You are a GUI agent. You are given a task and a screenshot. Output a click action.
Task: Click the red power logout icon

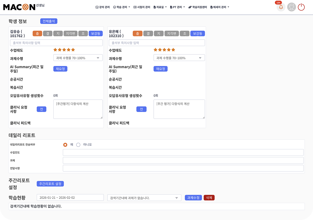point(301,7)
